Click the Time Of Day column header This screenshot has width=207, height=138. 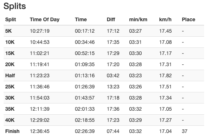(45, 19)
